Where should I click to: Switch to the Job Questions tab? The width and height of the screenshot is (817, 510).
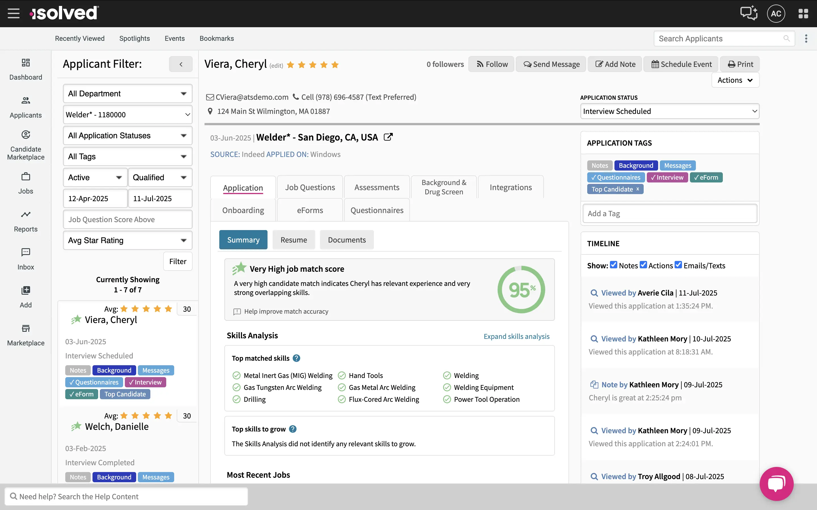(x=309, y=187)
